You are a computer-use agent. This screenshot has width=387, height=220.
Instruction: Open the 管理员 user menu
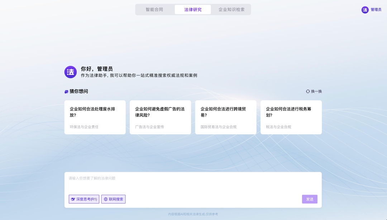click(x=376, y=10)
